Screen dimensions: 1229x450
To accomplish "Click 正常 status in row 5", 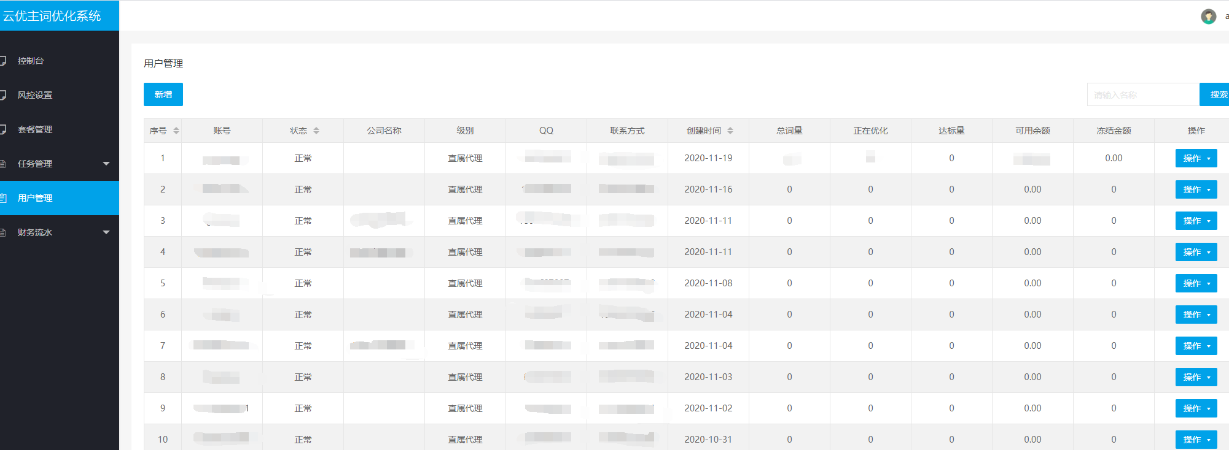I will [x=303, y=283].
